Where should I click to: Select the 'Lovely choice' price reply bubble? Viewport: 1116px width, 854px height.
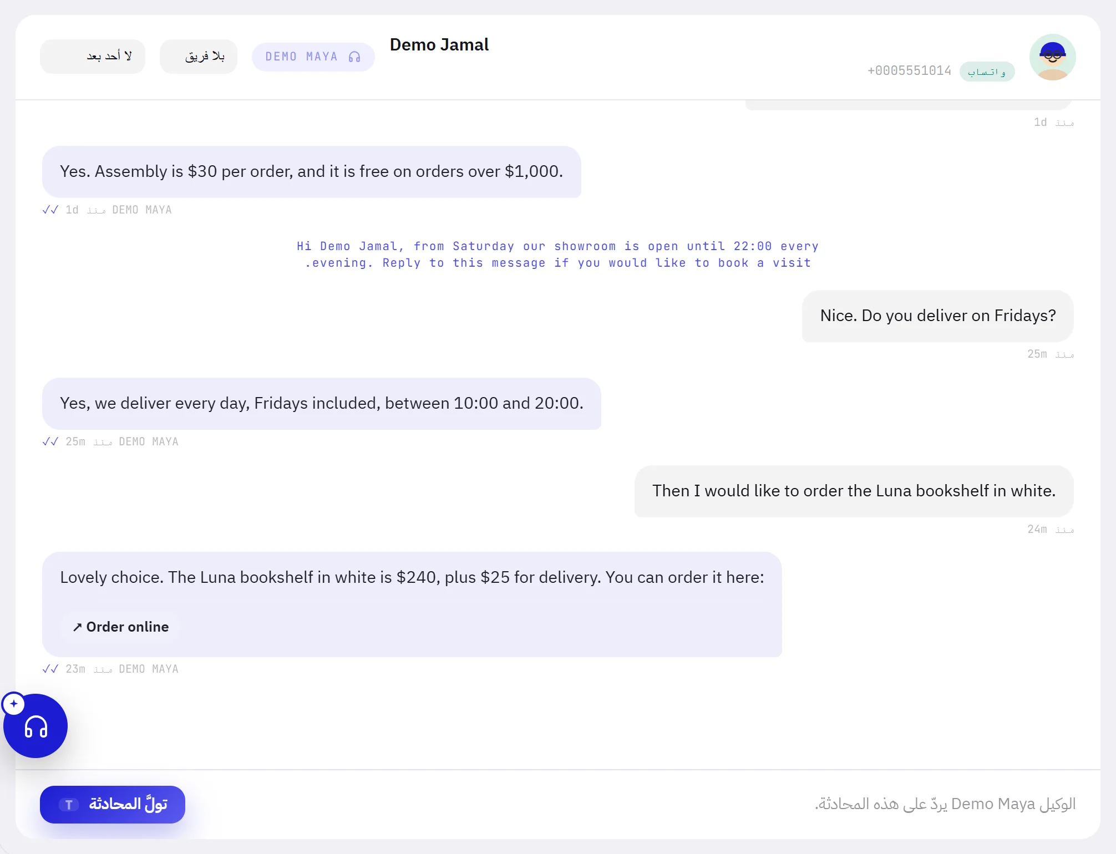tap(412, 604)
